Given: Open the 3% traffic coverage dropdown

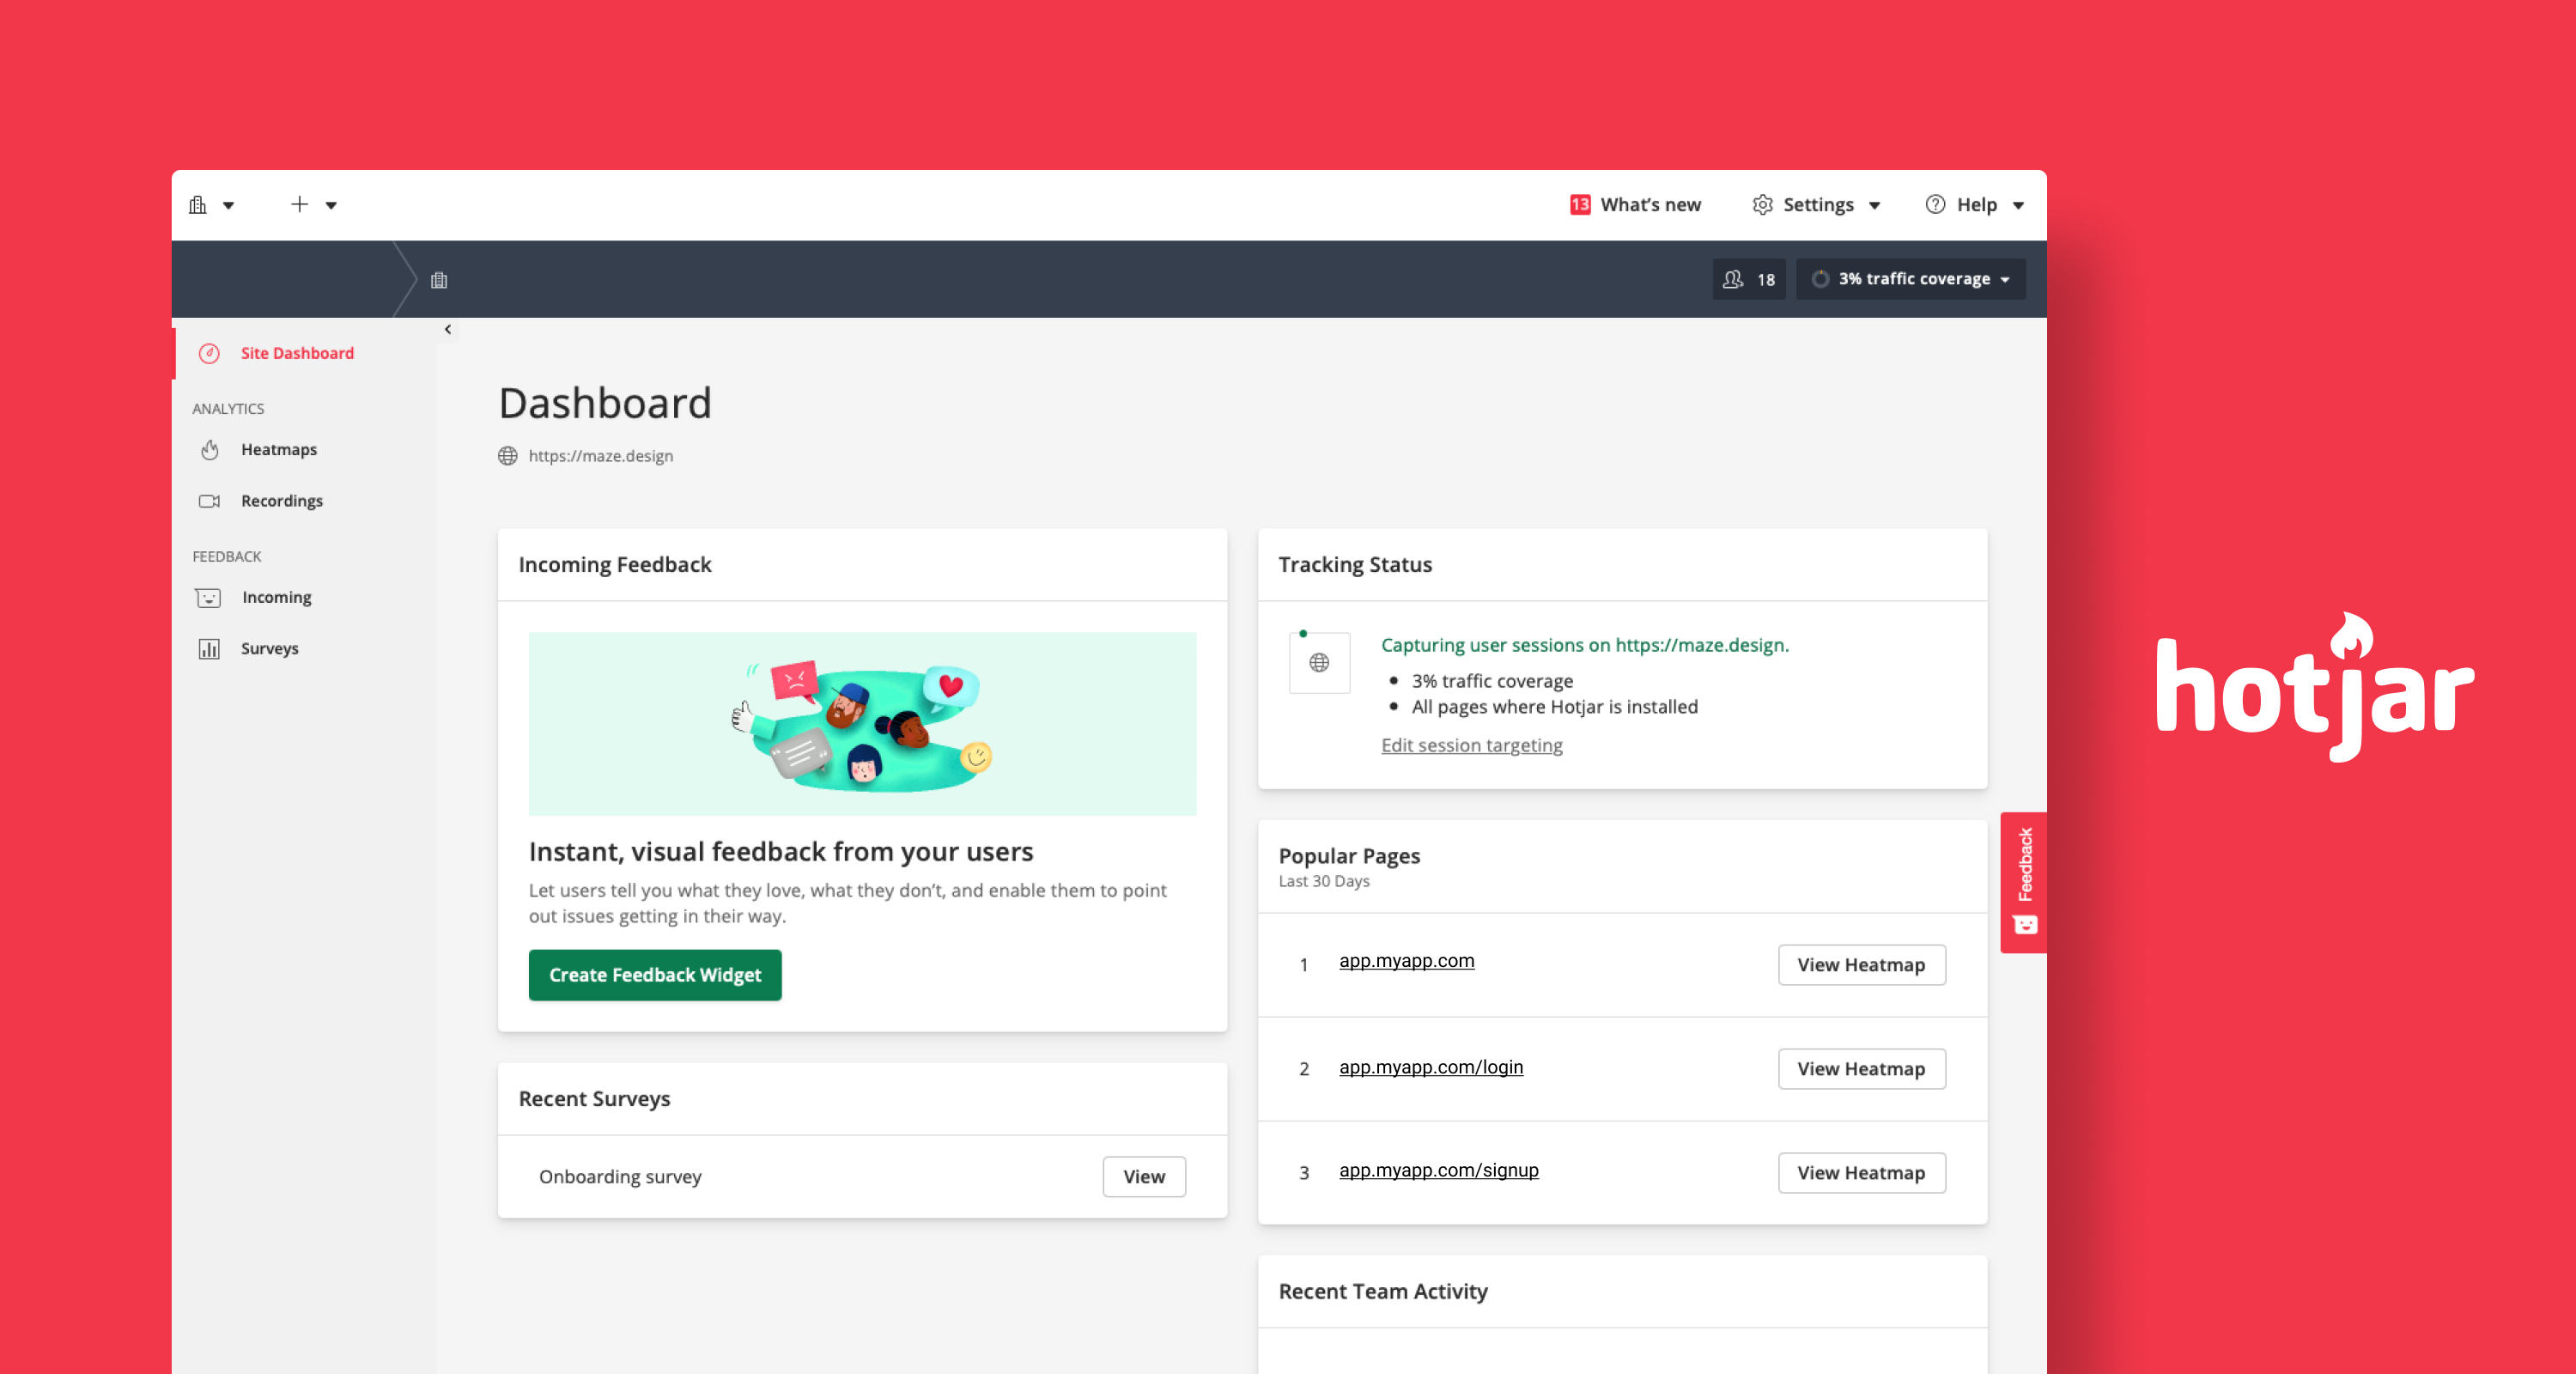Looking at the screenshot, I should point(1911,279).
